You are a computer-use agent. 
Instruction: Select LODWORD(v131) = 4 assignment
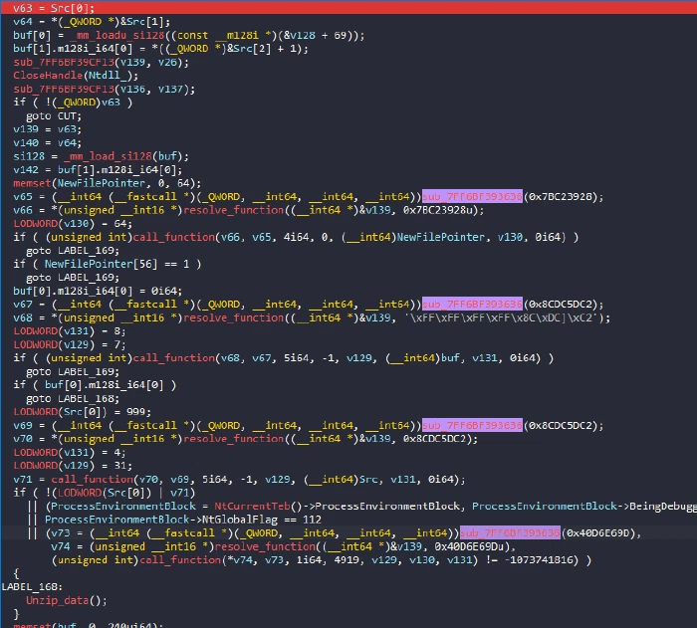(70, 453)
